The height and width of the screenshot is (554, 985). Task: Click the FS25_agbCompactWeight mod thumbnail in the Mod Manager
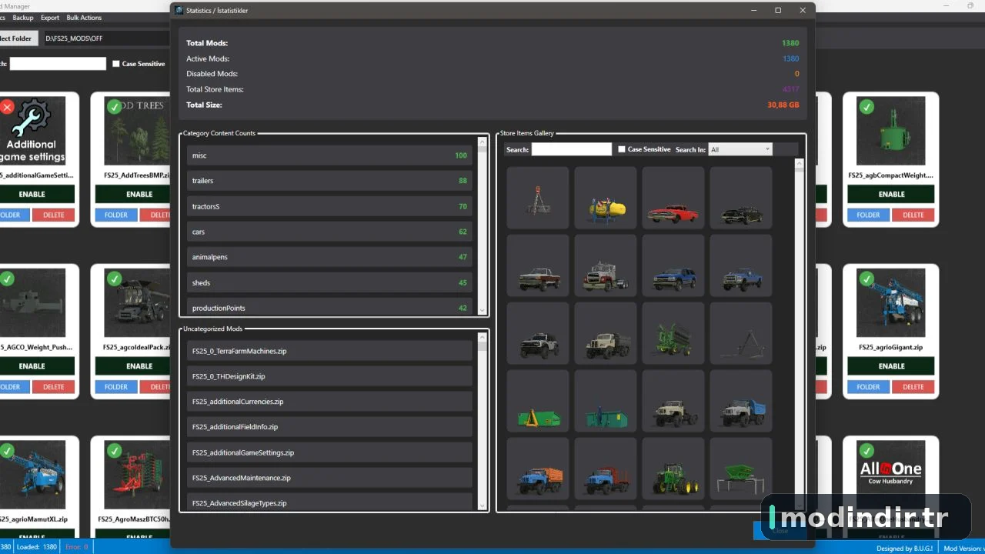(891, 131)
